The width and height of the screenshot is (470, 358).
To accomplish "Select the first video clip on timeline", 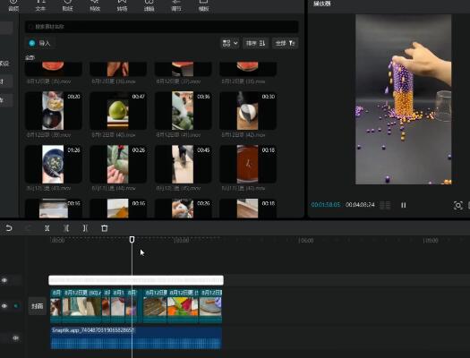I will pyautogui.click(x=56, y=306).
